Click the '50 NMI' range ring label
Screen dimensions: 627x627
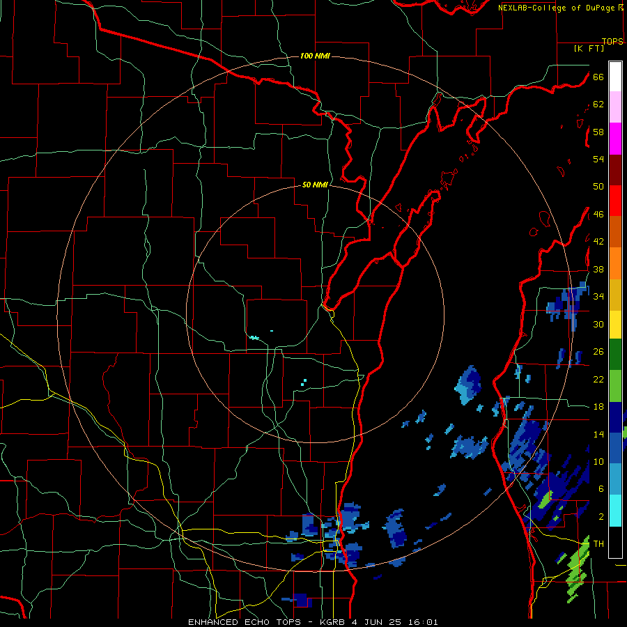click(x=315, y=185)
